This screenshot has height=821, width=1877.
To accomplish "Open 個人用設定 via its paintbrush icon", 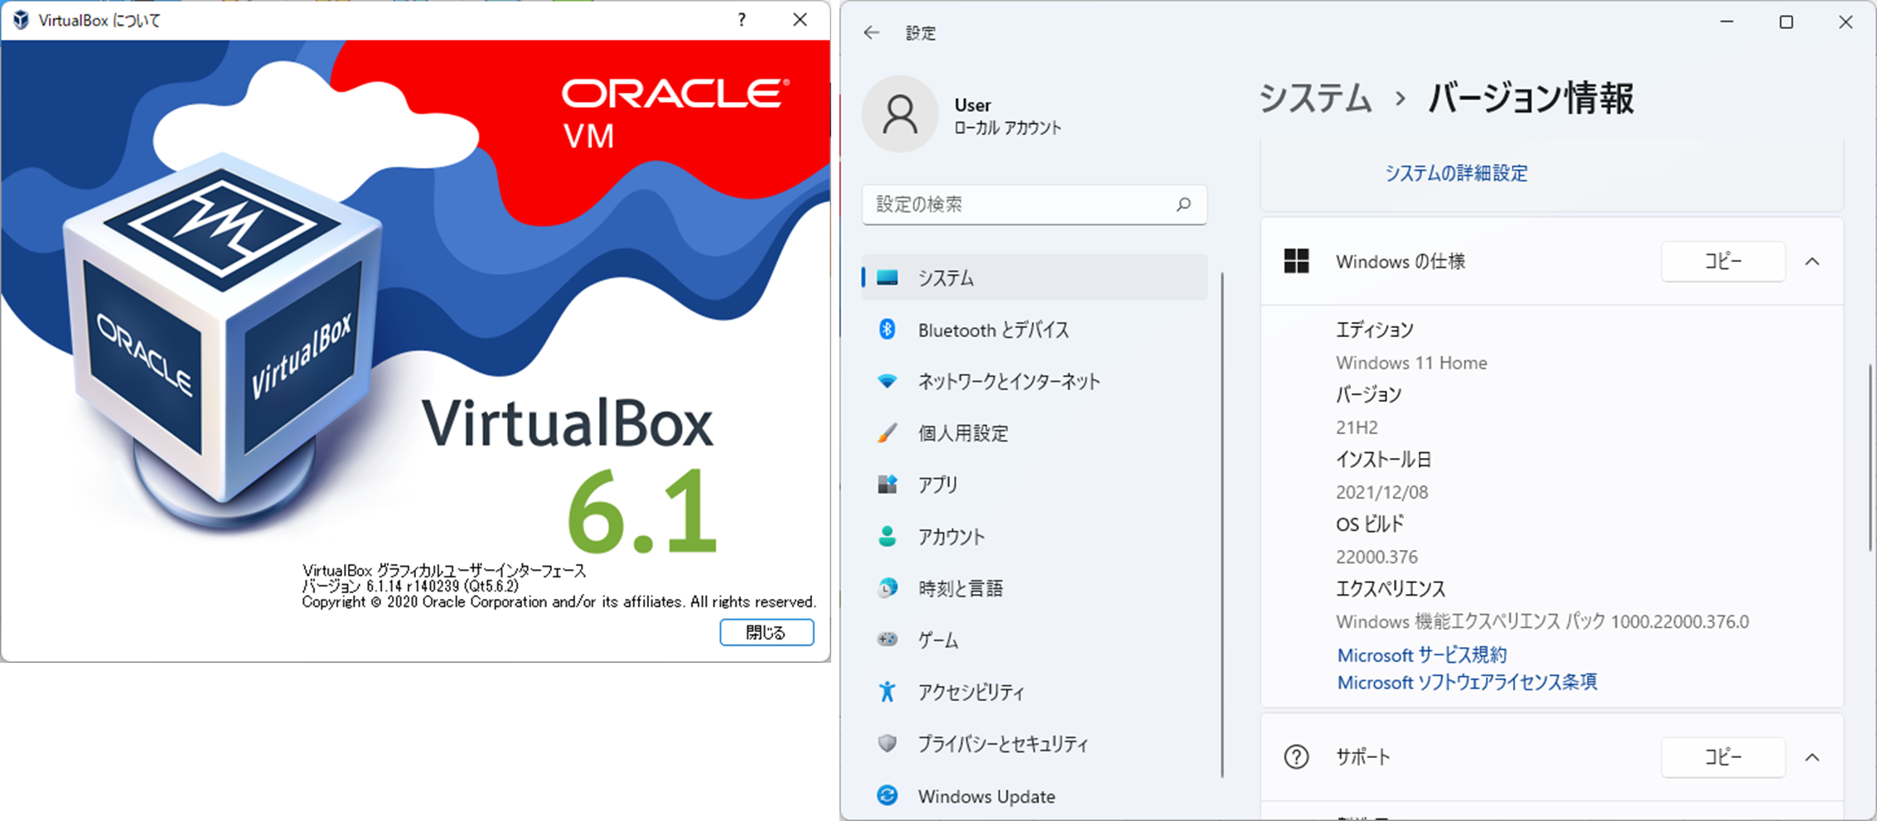I will point(887,433).
